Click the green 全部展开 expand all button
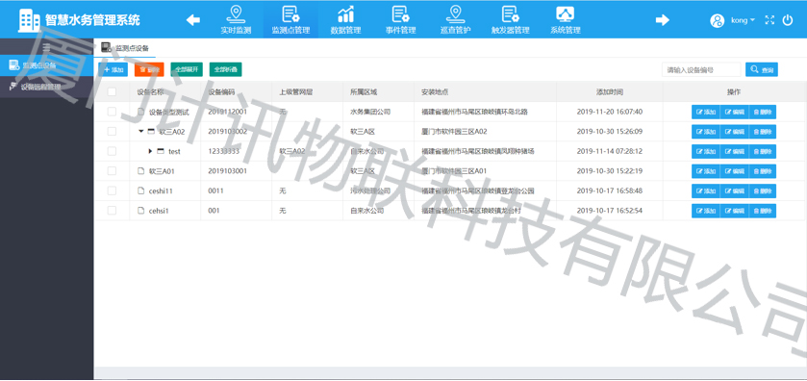Viewport: 807px width, 381px height. (x=187, y=69)
